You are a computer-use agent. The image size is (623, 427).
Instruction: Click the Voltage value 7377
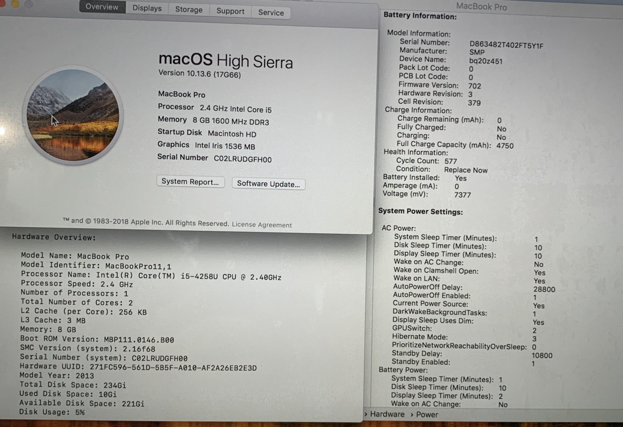pos(462,195)
